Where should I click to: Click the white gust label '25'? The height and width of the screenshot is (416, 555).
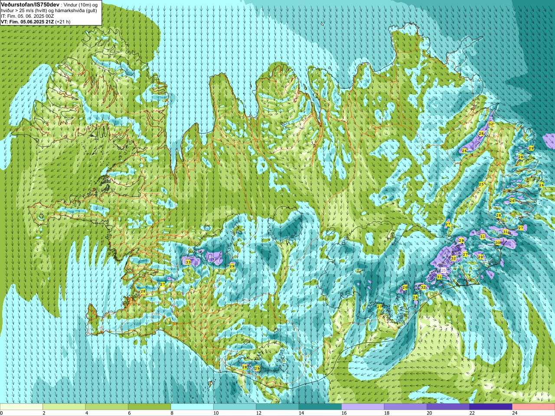(x=443, y=270)
